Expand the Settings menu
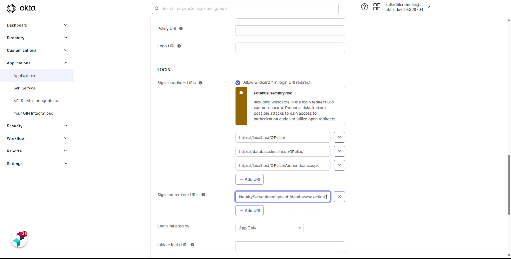The height and width of the screenshot is (259, 511). pos(37,164)
